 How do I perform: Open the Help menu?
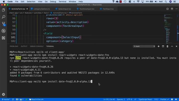(81, 1)
